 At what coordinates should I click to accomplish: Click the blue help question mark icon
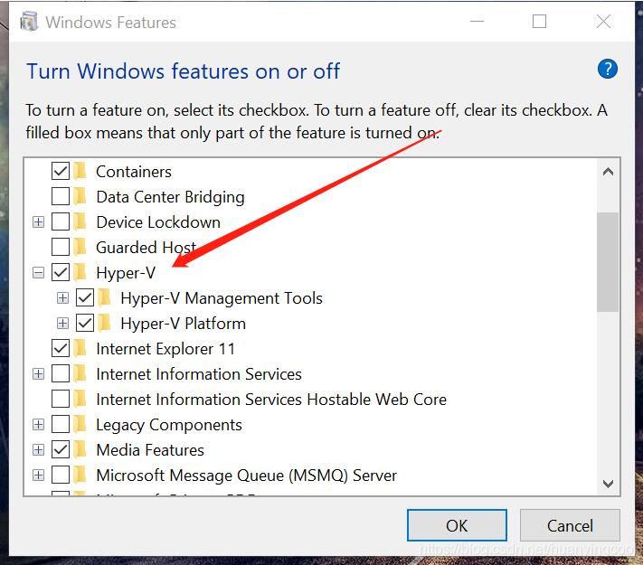coord(608,69)
